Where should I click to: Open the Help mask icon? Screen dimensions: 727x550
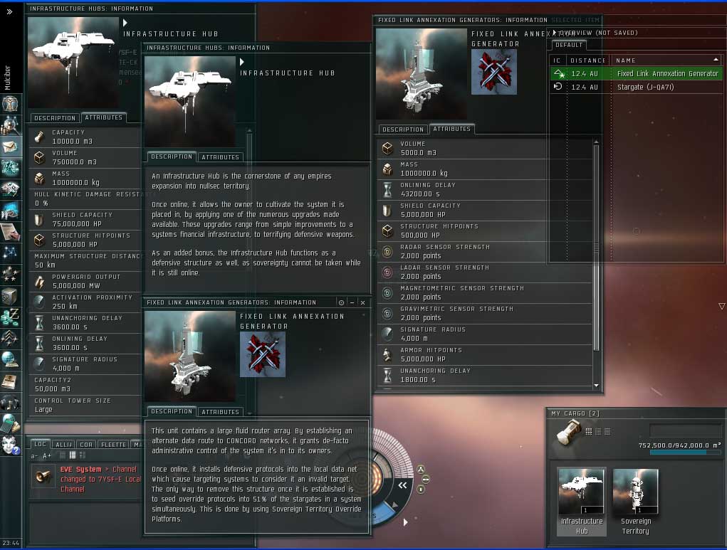(x=10, y=445)
